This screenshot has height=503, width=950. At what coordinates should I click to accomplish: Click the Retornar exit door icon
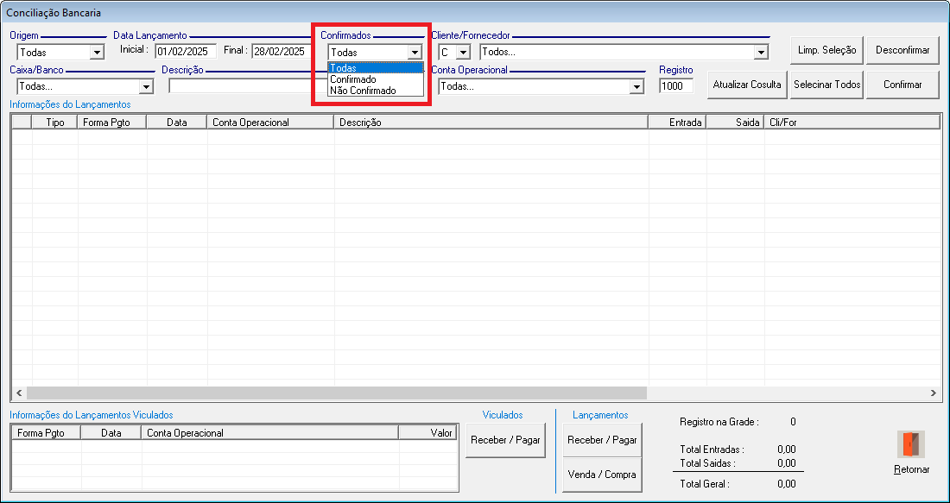pyautogui.click(x=911, y=444)
